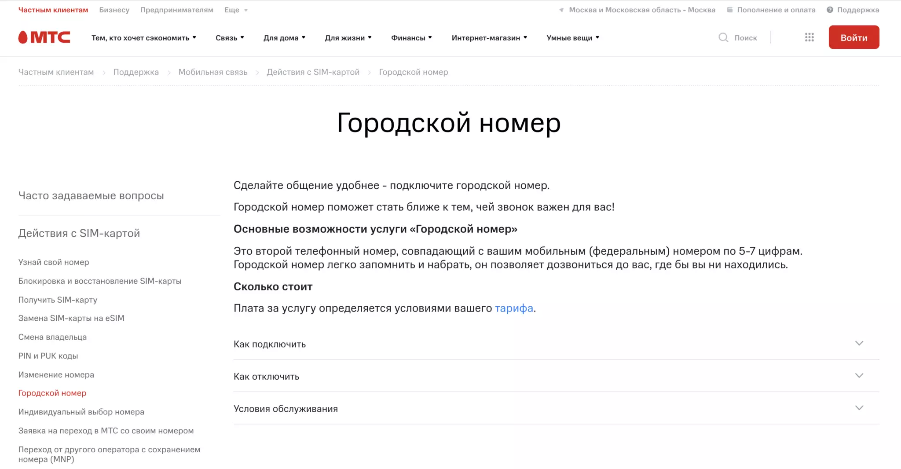Viewport: 901px width, 469px height.
Task: Click the question mark icon beside Поддержка
Action: 830,10
